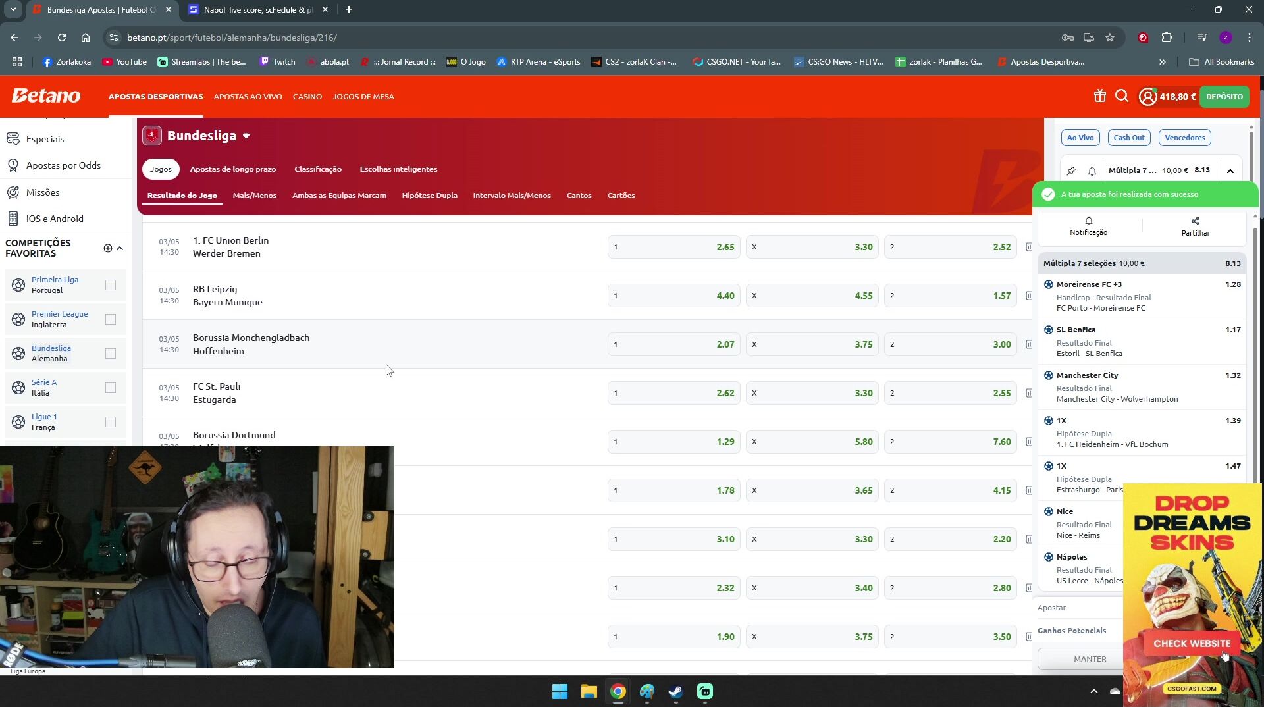This screenshot has height=707, width=1264.
Task: Tick the Primeira Liga Portugal checkbox
Action: tap(111, 285)
